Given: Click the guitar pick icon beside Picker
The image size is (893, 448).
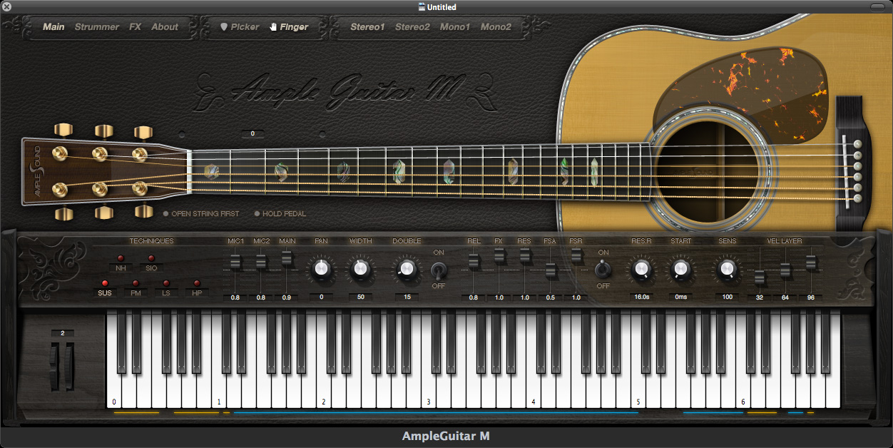Looking at the screenshot, I should coord(223,27).
